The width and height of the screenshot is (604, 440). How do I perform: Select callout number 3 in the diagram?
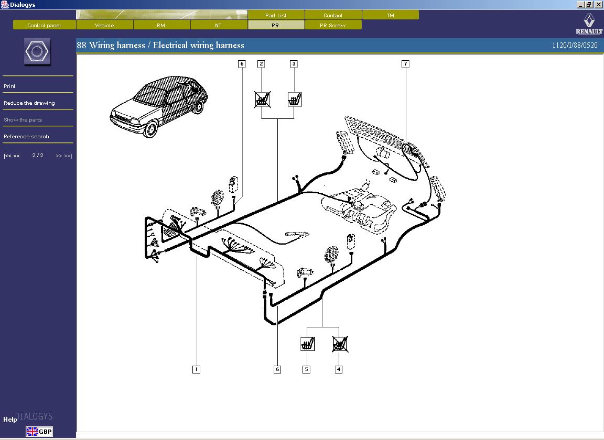coord(294,63)
